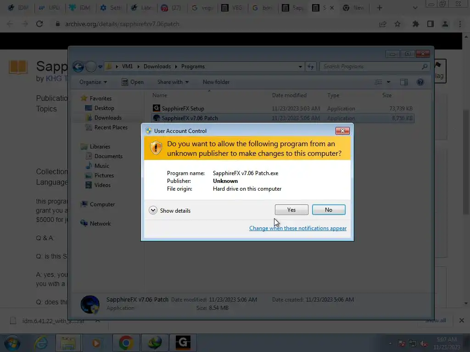Open Google Chrome taskbar icon
The width and height of the screenshot is (470, 352).
click(126, 343)
